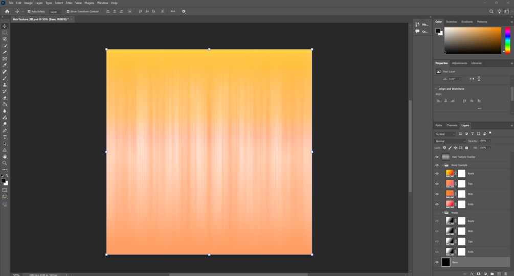Screen dimensions: 514x276
Task: Click more options ellipsis in options bar
Action: point(173,11)
